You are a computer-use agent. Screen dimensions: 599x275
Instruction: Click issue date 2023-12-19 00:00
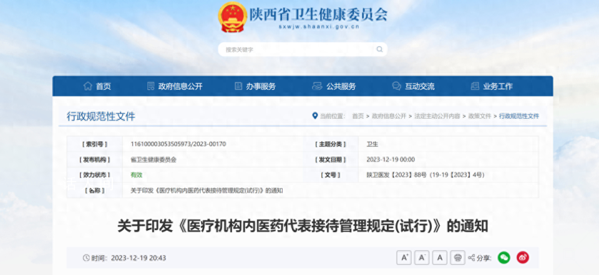click(391, 160)
